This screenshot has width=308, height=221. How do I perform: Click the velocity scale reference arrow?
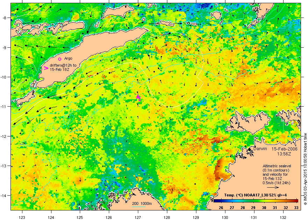tap(273, 187)
